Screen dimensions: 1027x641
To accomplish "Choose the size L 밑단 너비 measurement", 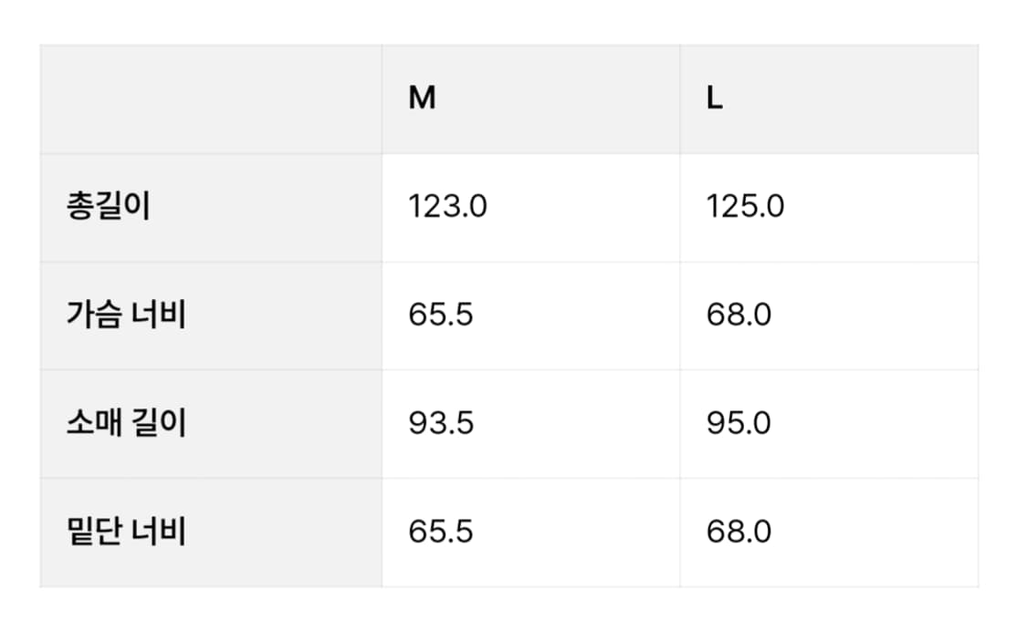I will 739,532.
